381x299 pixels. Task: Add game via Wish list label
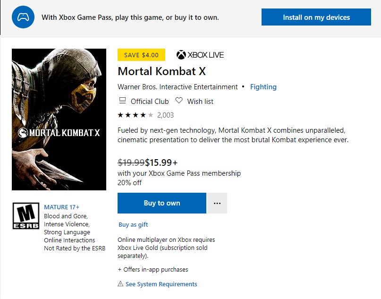pos(200,101)
